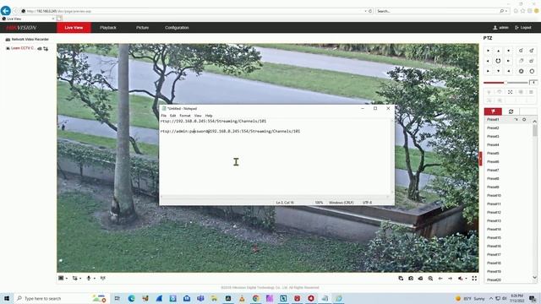This screenshot has width=541, height=304.
Task: Adjust the PTZ speed slider
Action: pyautogui.click(x=505, y=83)
